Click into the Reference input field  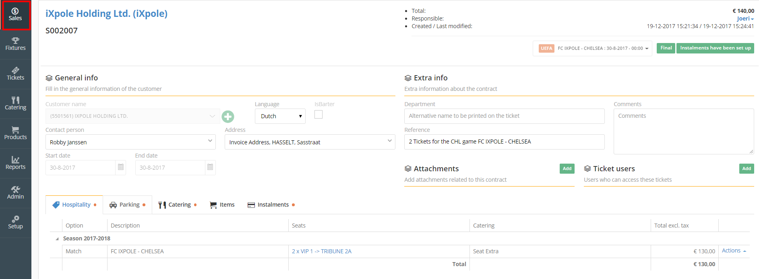504,142
